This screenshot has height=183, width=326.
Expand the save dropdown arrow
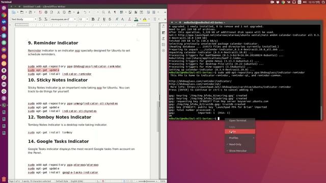(35, 12)
